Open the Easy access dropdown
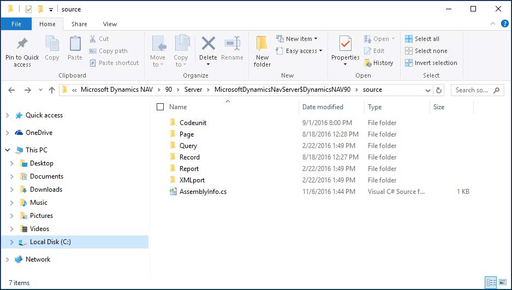Viewport: 512px width, 290px height. point(299,51)
